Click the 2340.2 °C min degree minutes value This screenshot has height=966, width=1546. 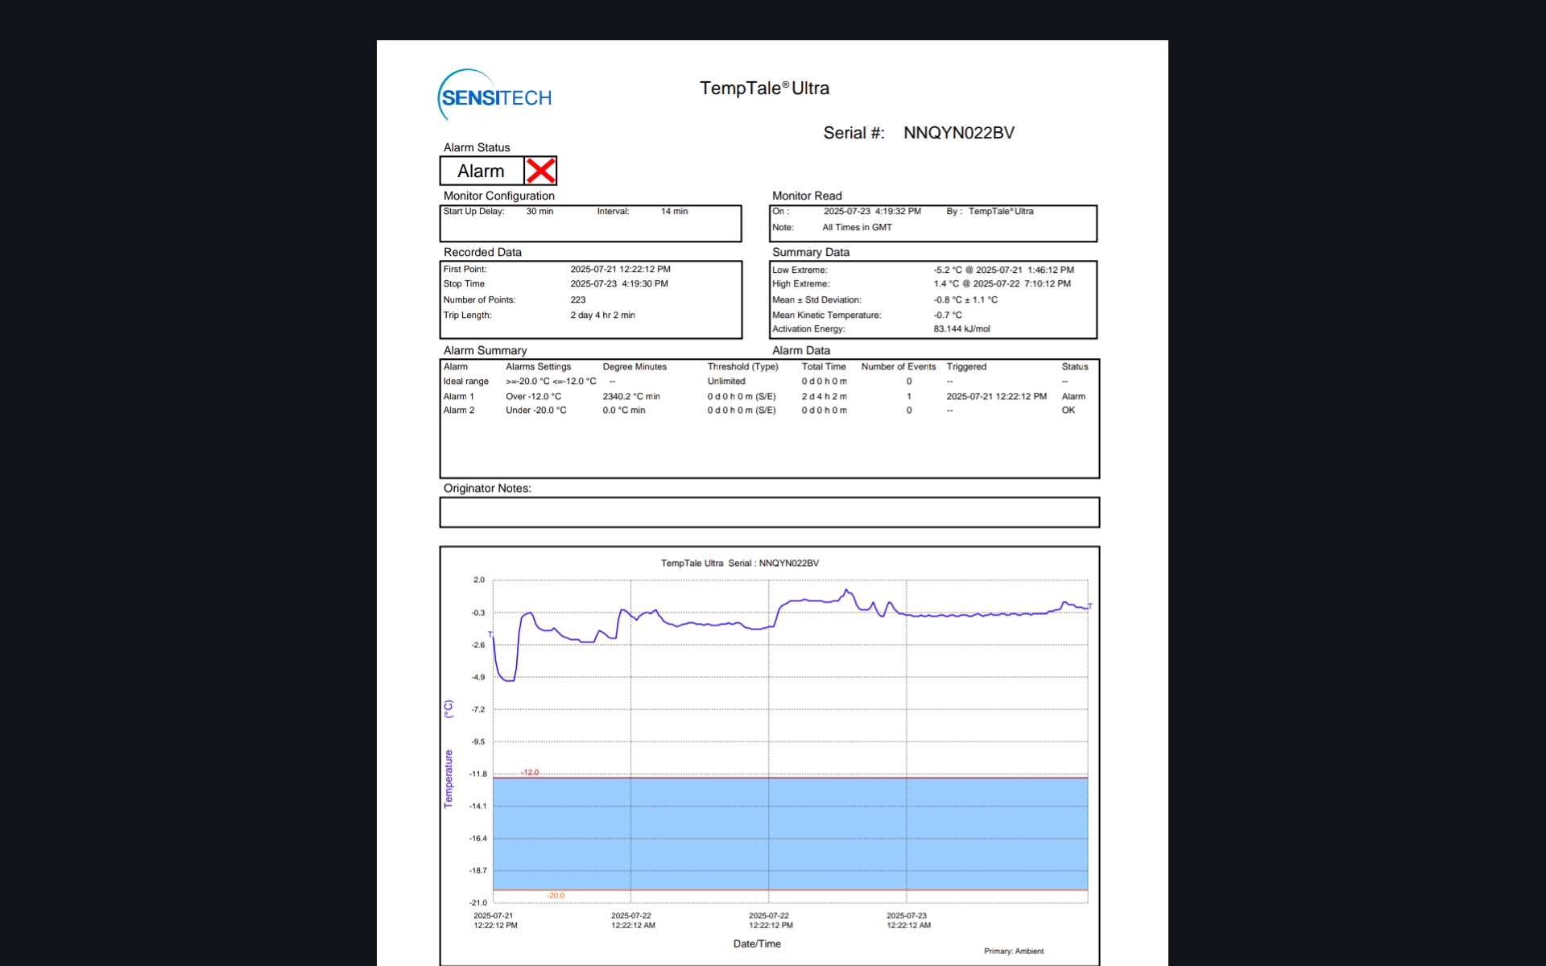point(630,396)
